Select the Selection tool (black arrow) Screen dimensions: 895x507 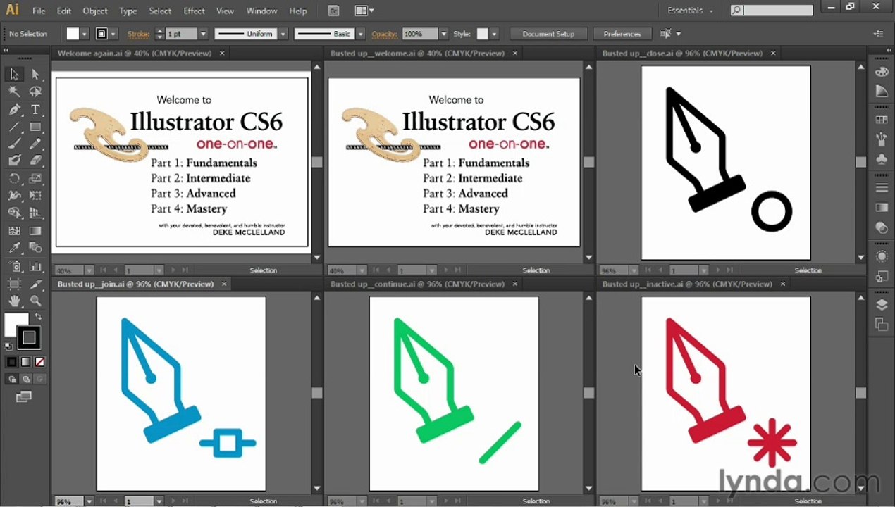point(14,74)
